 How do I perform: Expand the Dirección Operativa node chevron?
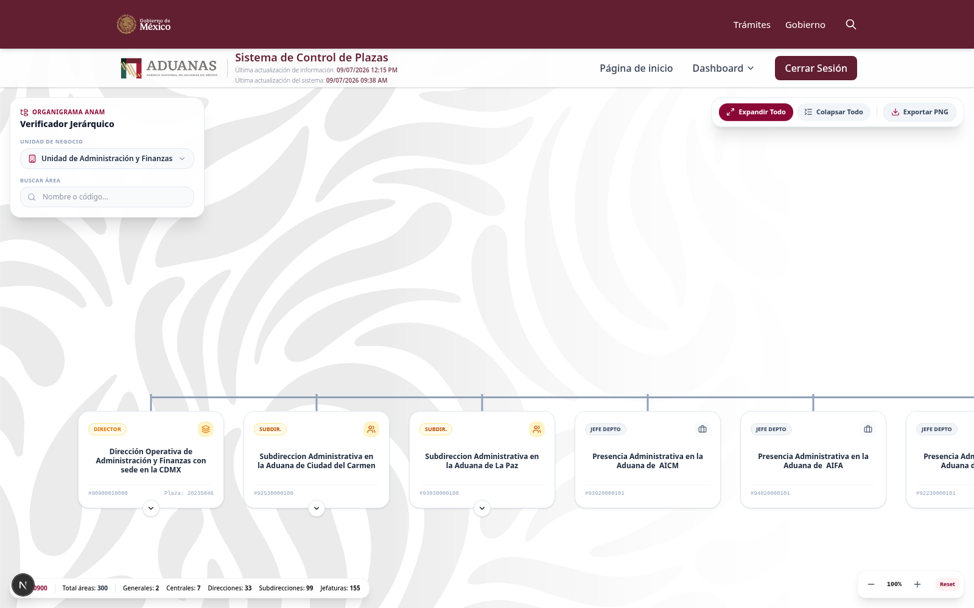(x=151, y=508)
